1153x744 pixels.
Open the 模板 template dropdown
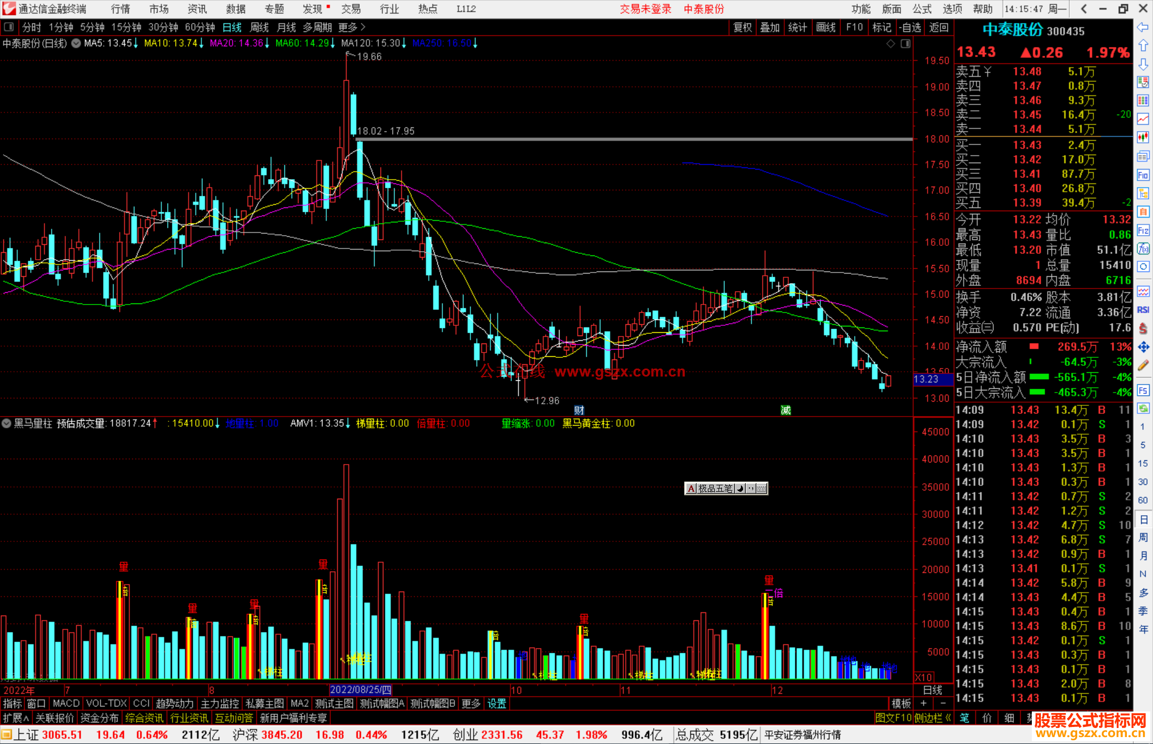tap(901, 703)
